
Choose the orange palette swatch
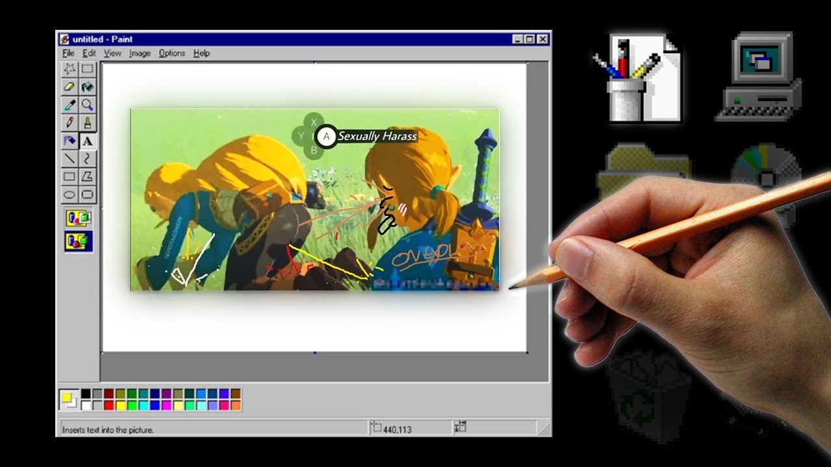pos(236,405)
